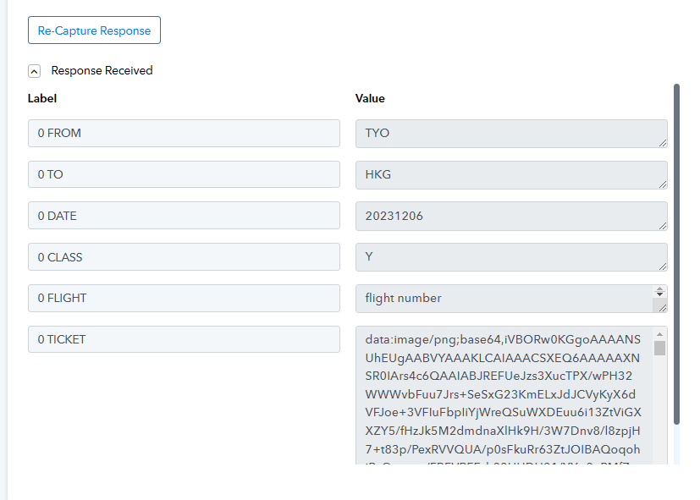Click the TYO value field
The height and width of the screenshot is (500, 700).
click(511, 134)
